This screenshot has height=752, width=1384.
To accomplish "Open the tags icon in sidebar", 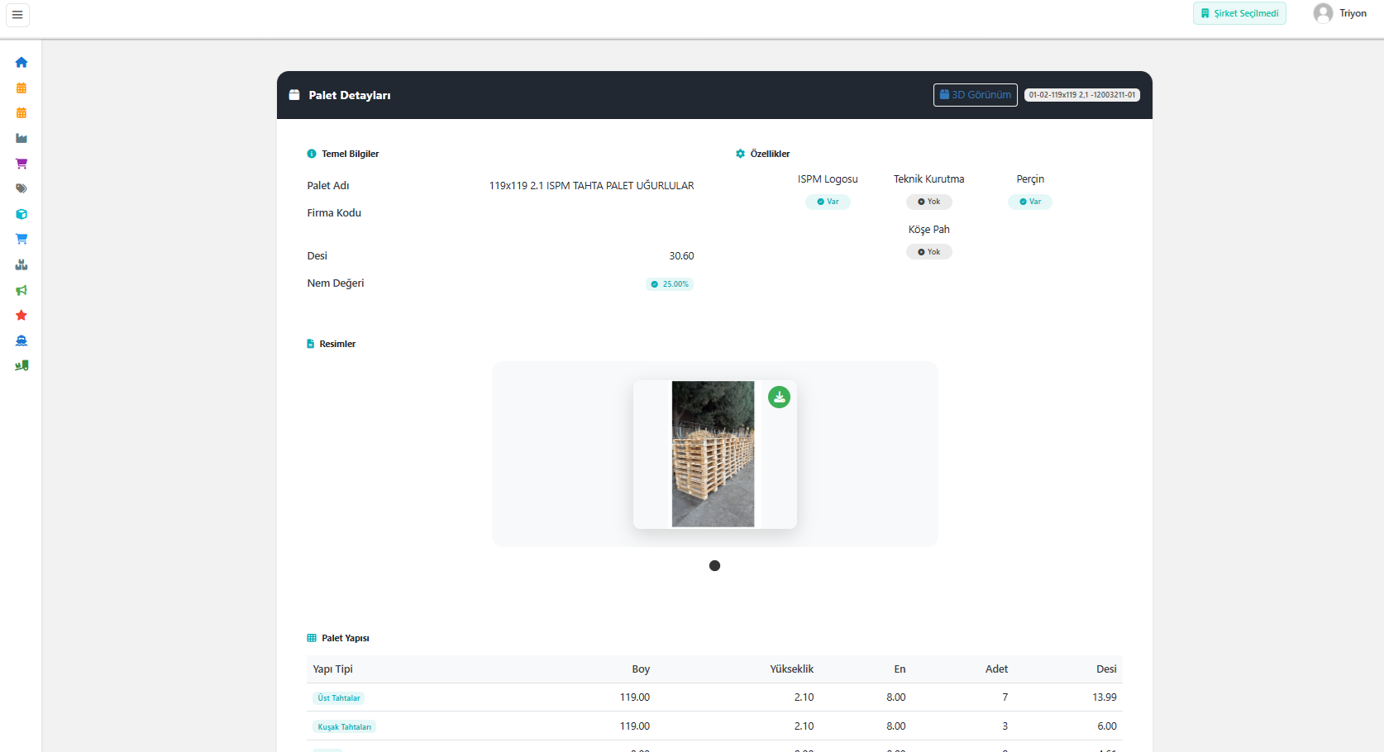I will click(21, 188).
